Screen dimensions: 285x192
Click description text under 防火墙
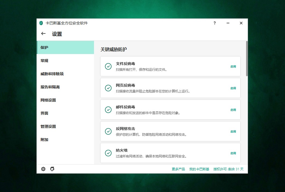click(x=151, y=156)
